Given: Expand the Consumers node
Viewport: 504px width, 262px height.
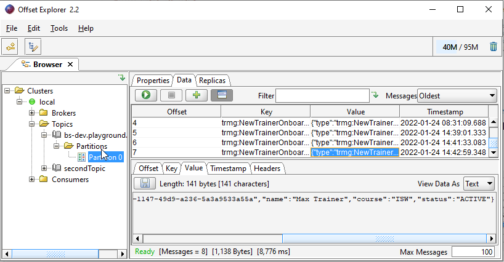Looking at the screenshot, I should (31, 179).
